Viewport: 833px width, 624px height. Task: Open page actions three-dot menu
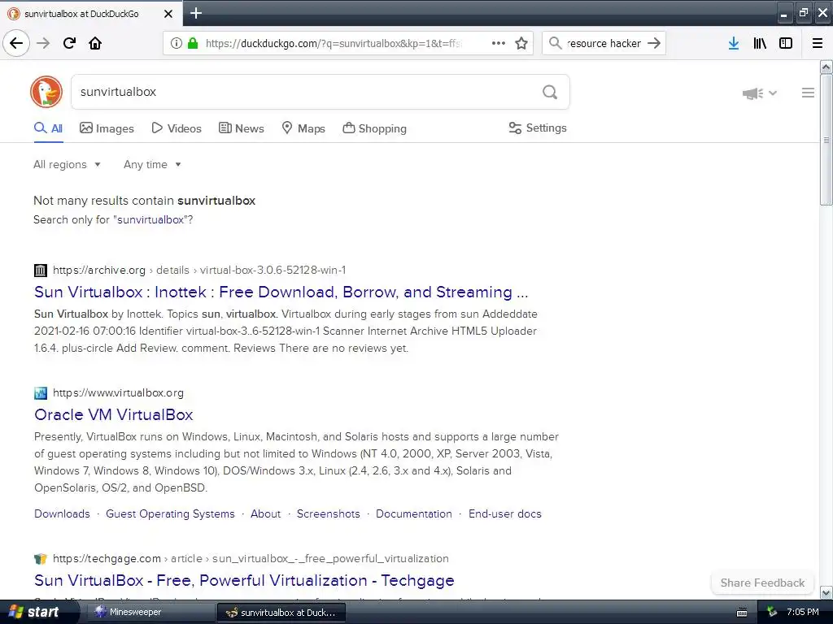[x=499, y=43]
